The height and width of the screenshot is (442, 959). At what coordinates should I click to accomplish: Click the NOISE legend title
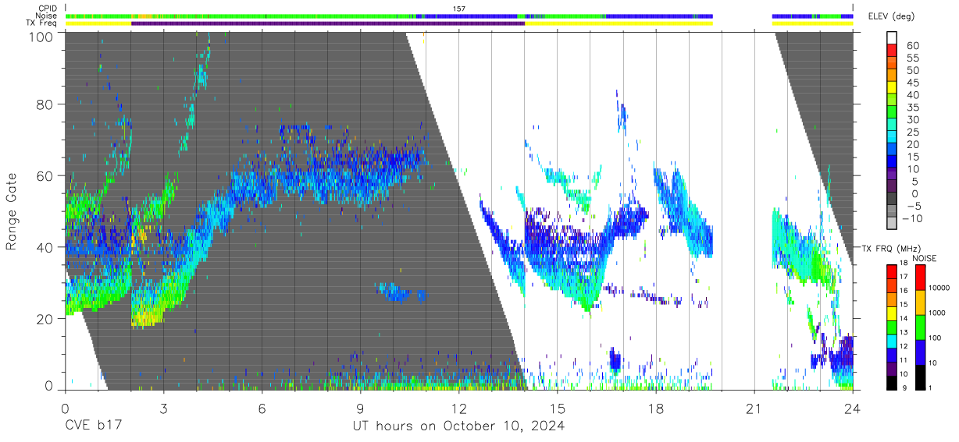[923, 258]
